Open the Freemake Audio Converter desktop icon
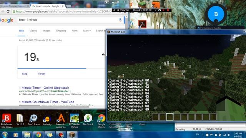 [61, 121]
